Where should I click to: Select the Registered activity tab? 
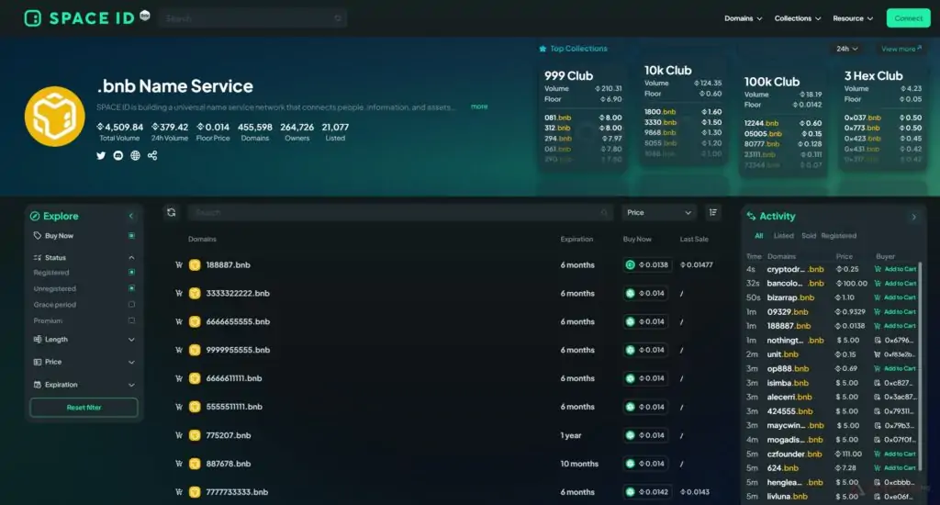pos(839,236)
